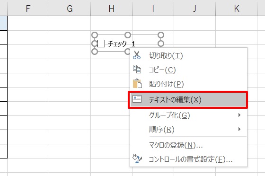Expand the 順序 submenu arrow
This screenshot has height=176, width=265.
239,129
